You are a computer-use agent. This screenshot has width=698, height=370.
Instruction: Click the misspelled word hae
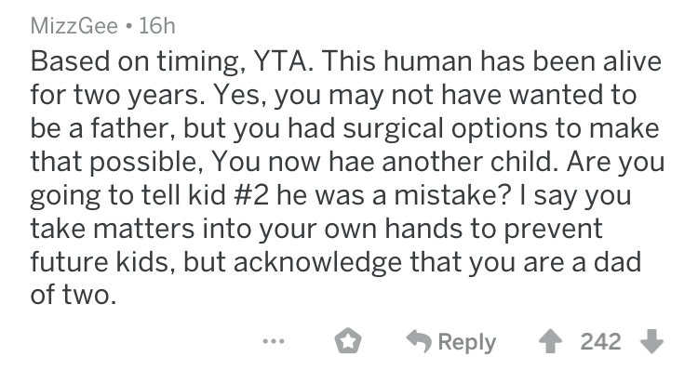click(x=351, y=162)
